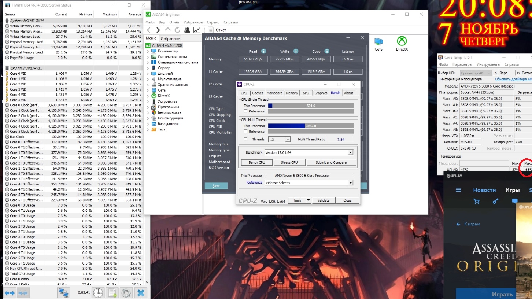
Task: Enable the Single Thread Reference checkbox
Action: (x=245, y=111)
